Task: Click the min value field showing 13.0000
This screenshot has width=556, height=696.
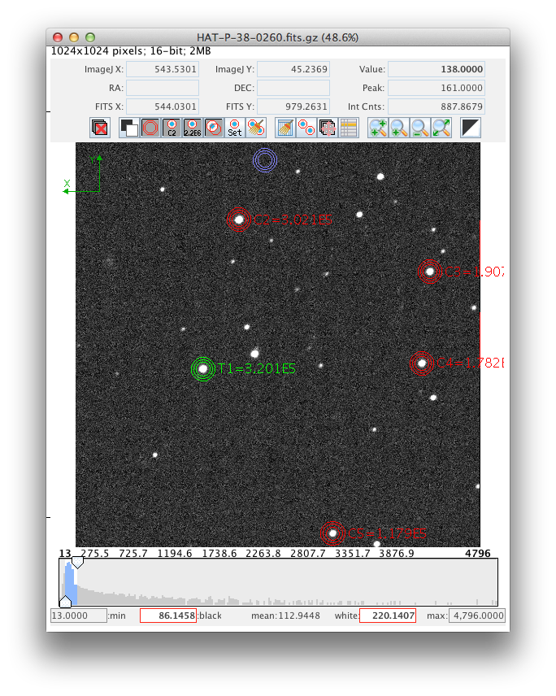Action: (78, 616)
